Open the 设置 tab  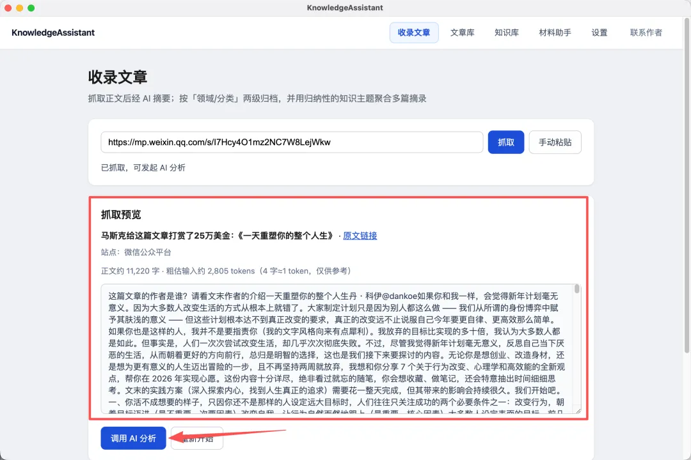600,33
